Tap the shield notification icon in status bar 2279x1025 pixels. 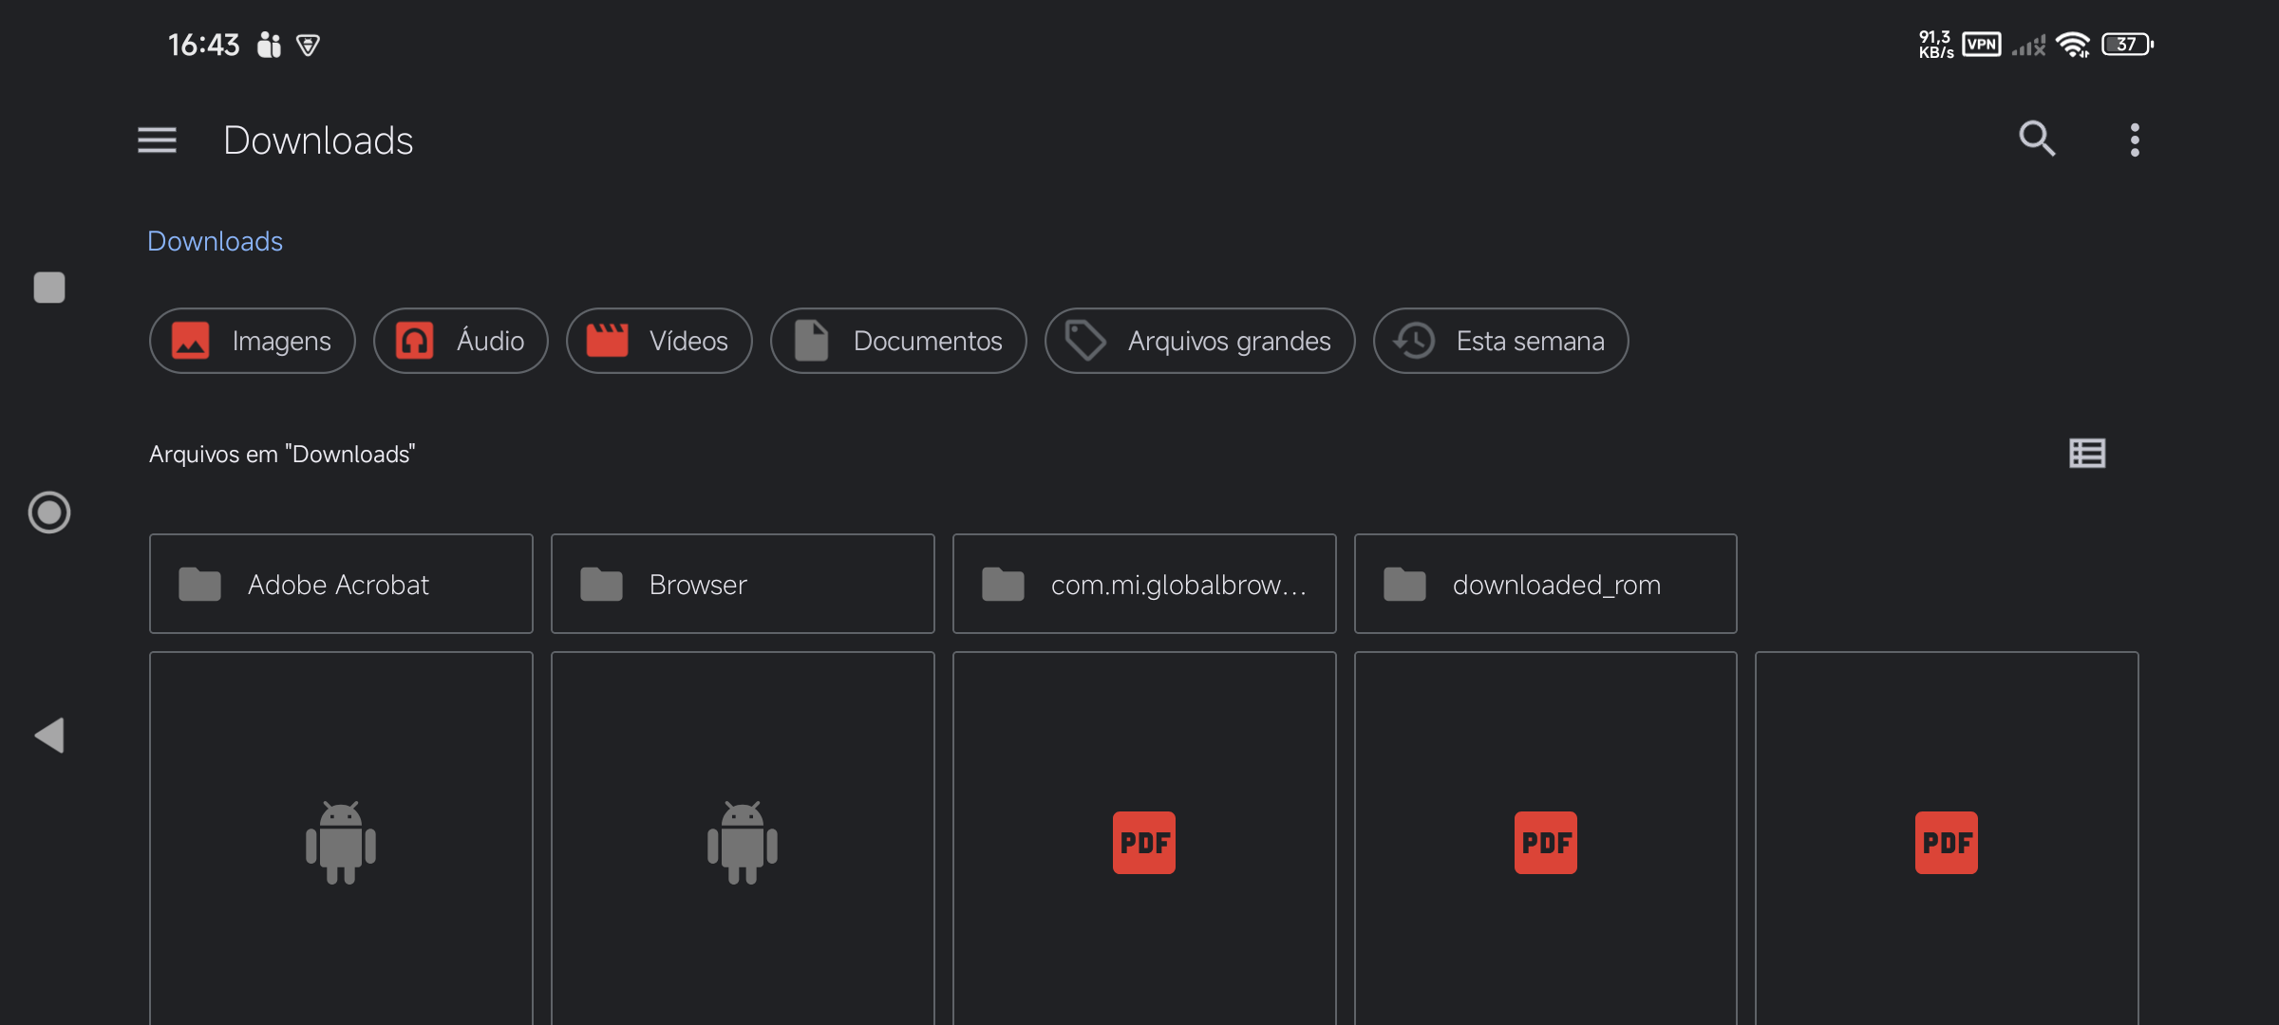tap(309, 45)
